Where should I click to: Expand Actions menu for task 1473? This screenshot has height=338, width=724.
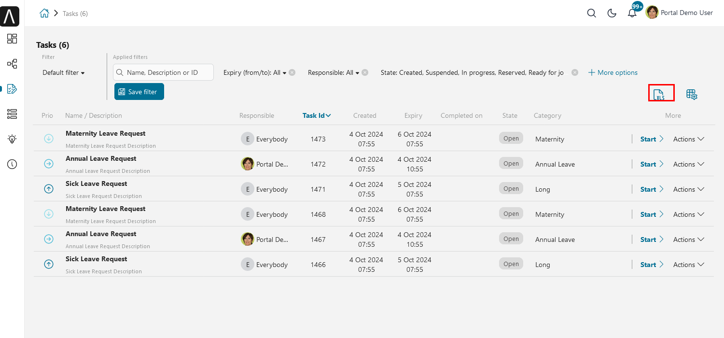[x=689, y=139]
